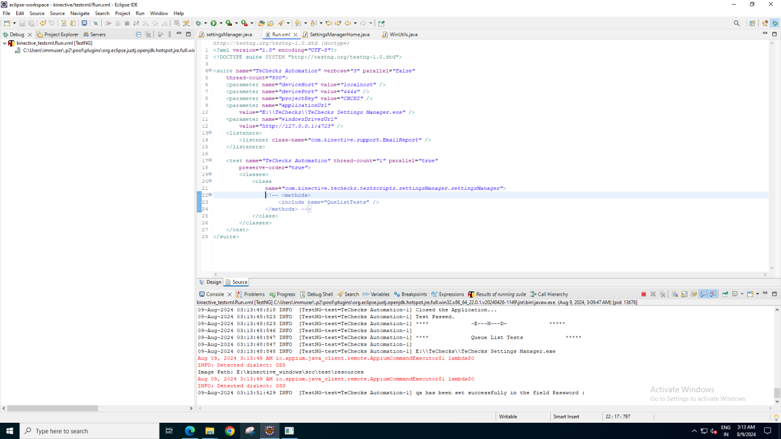
Task: Toggle Scroll Lock in Console toolbar
Action: point(685,294)
